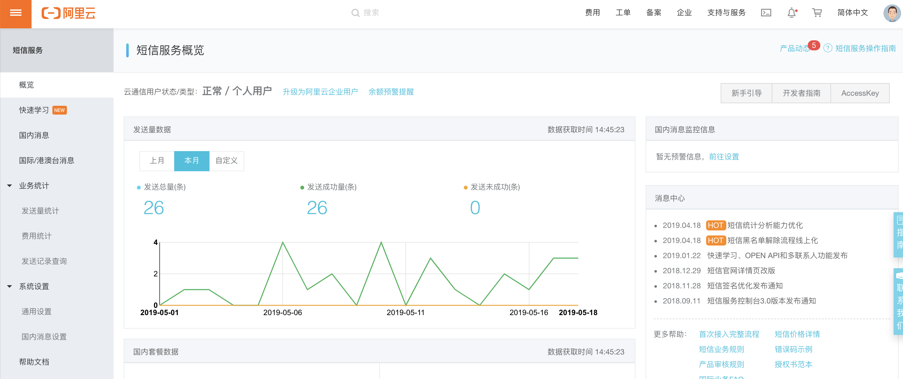Open the floating 指南 side widget
This screenshot has height=379, width=903.
click(x=899, y=235)
